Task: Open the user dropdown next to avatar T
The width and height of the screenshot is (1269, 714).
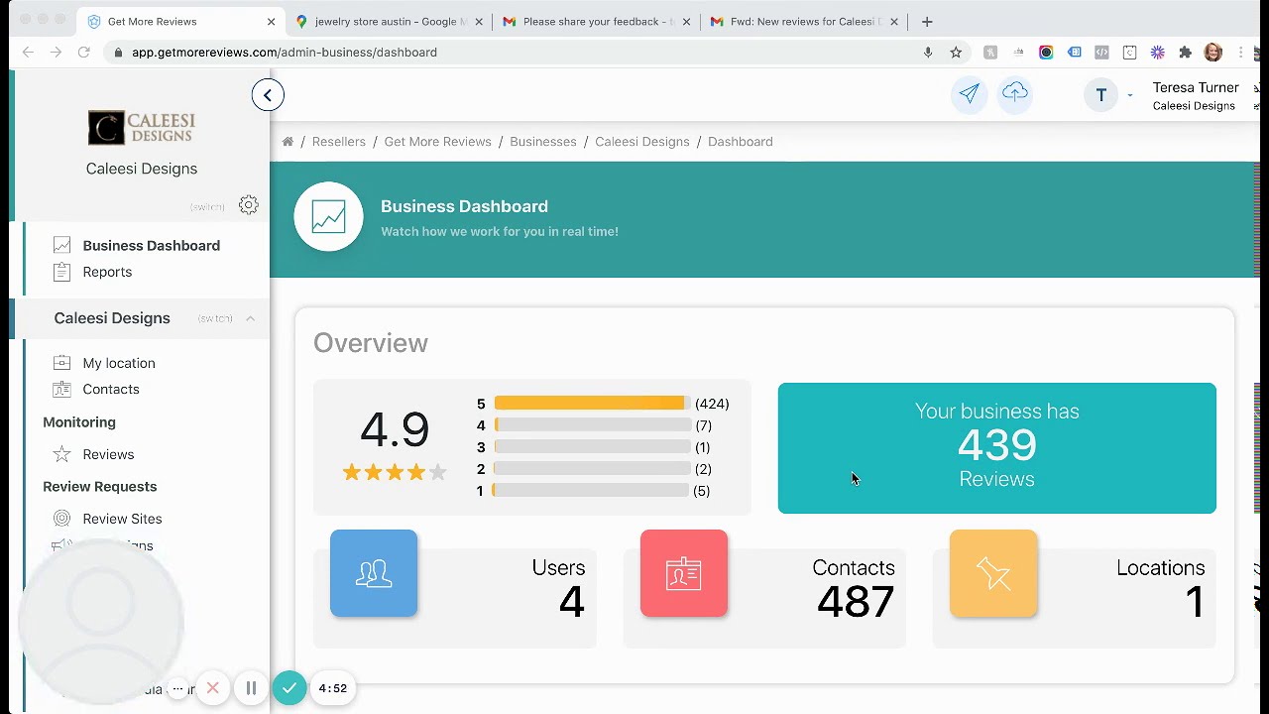Action: pyautogui.click(x=1130, y=95)
